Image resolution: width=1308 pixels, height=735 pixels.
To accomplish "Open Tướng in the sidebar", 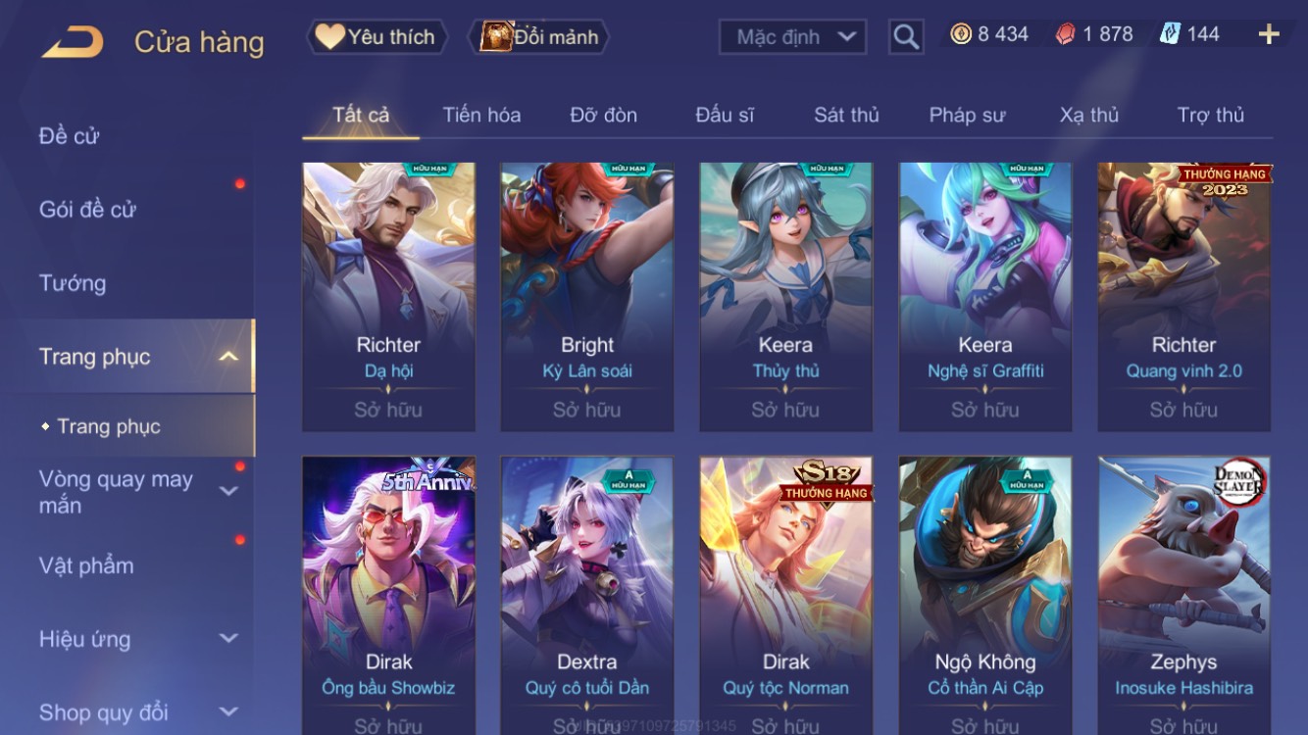I will pos(73,283).
